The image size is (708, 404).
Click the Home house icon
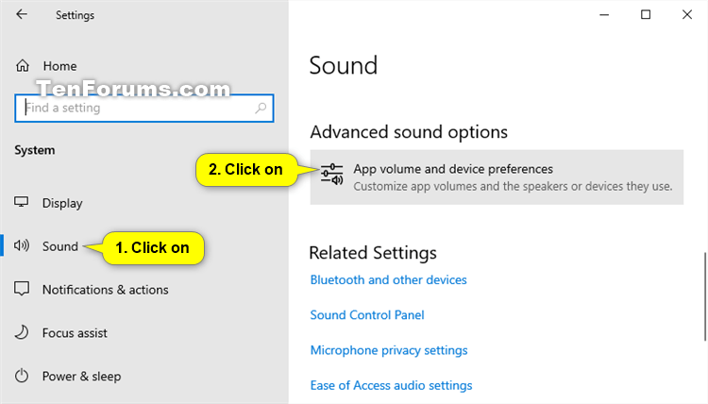click(x=23, y=66)
